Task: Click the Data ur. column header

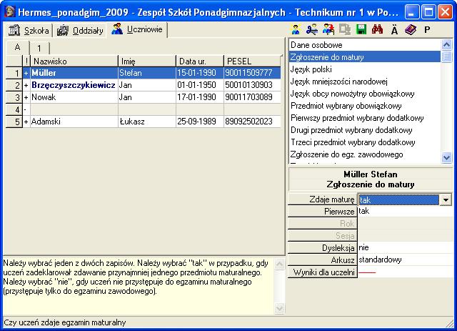Action: 200,61
